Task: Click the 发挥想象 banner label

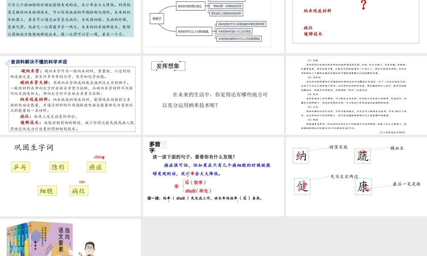Action: pyautogui.click(x=168, y=67)
